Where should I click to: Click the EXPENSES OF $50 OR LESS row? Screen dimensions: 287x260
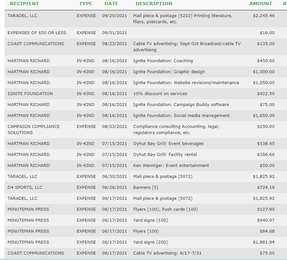point(37,33)
